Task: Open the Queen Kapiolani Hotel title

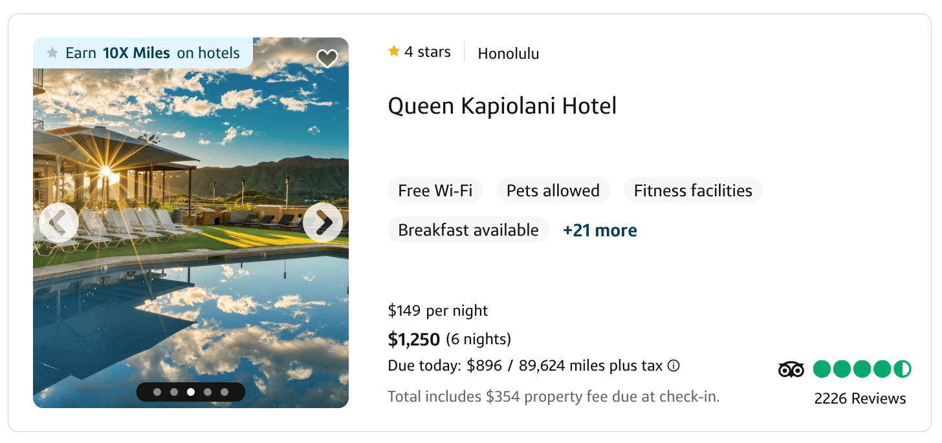Action: (x=502, y=106)
